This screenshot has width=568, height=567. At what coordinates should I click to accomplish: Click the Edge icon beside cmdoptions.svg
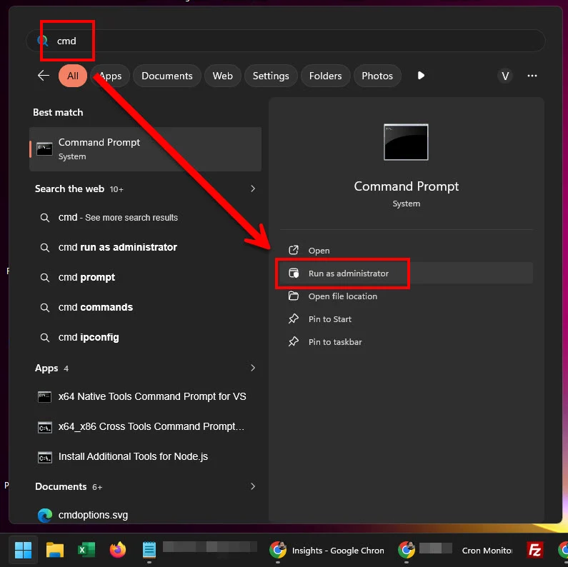45,515
